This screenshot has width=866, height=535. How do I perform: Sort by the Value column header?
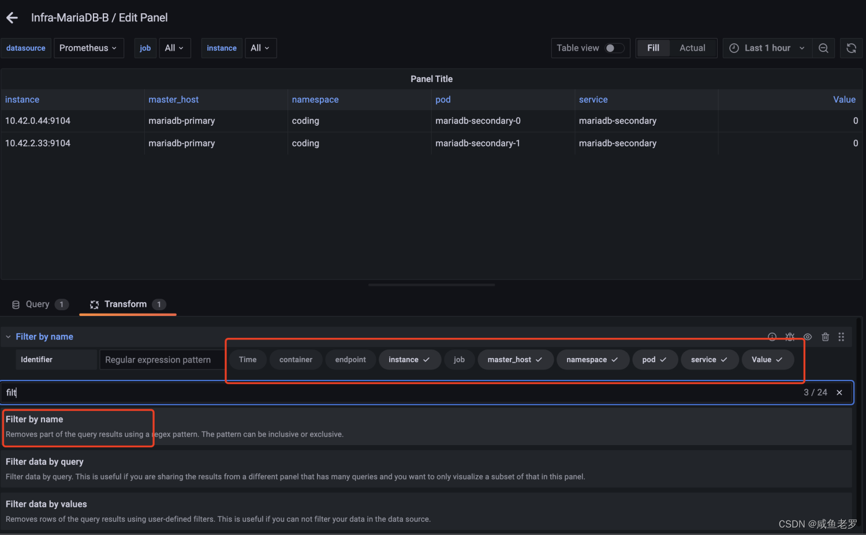coord(844,100)
